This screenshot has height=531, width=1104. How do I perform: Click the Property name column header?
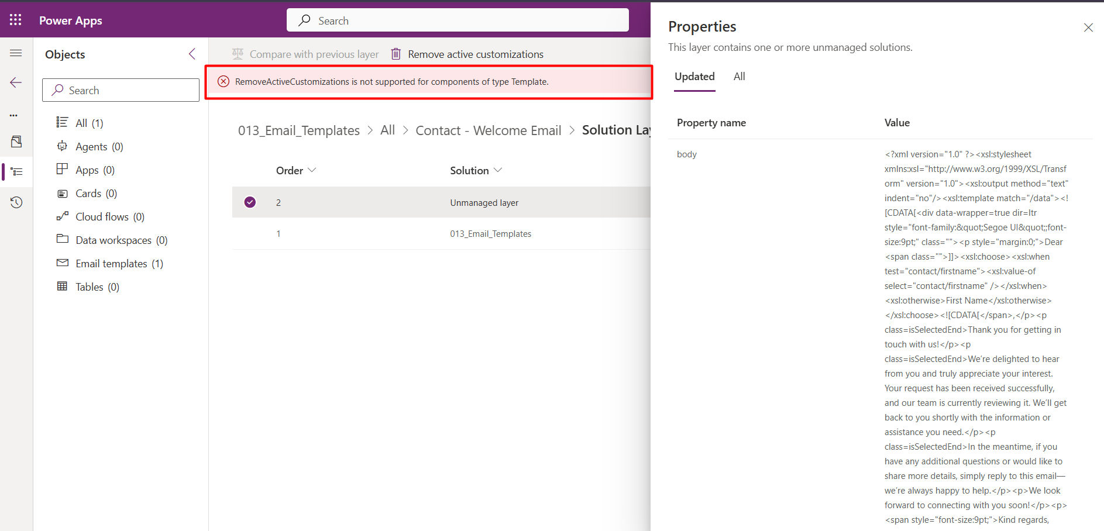[711, 122]
